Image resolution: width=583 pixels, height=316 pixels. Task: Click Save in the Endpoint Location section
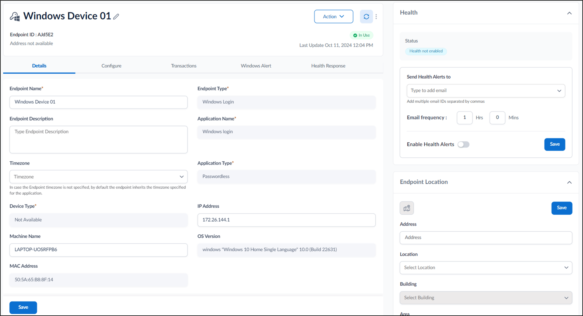point(561,208)
